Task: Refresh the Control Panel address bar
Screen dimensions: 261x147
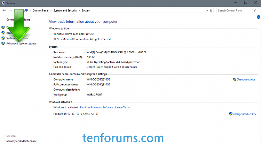Action: tap(211, 11)
